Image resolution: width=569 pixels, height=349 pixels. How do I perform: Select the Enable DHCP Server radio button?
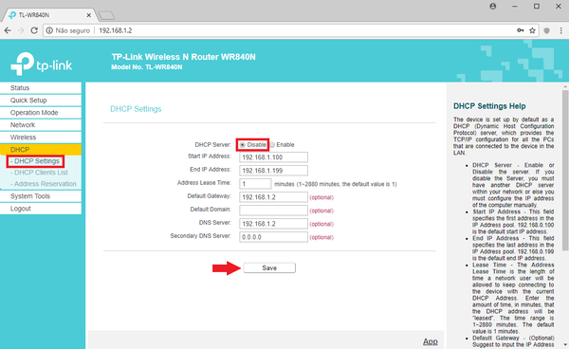(x=272, y=145)
